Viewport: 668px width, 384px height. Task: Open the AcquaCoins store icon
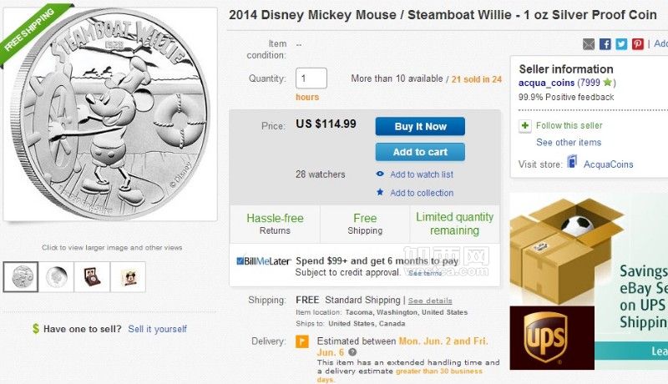coord(572,162)
